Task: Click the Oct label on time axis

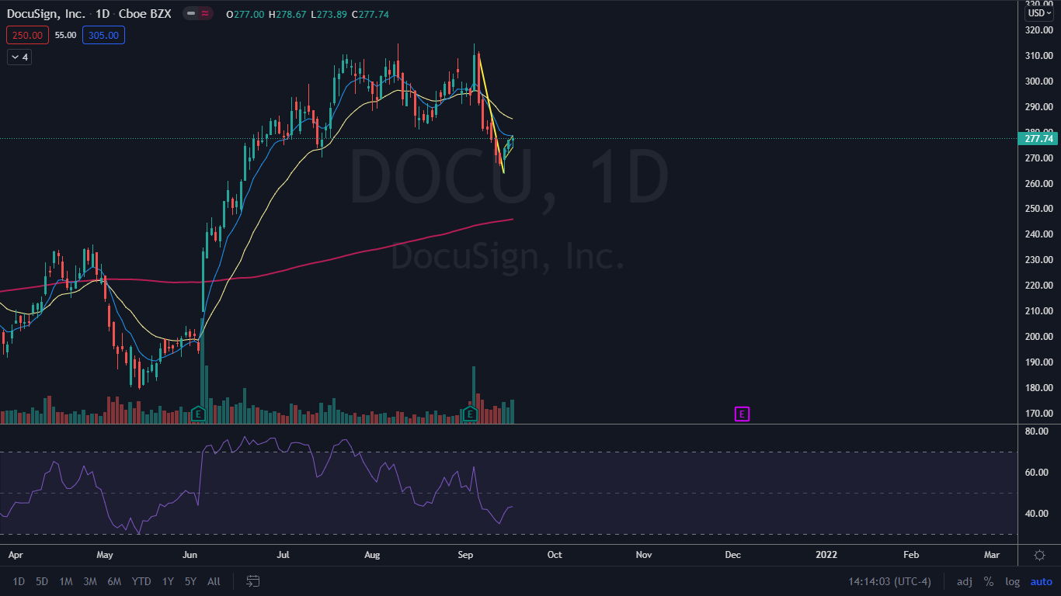Action: coord(555,555)
